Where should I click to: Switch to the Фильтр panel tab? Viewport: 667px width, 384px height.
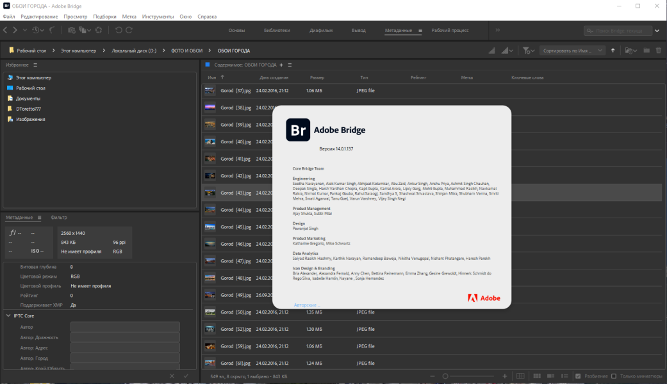coord(59,218)
